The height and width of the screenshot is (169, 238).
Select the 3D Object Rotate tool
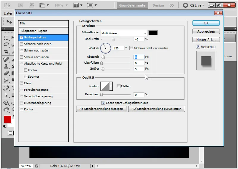click(6, 103)
